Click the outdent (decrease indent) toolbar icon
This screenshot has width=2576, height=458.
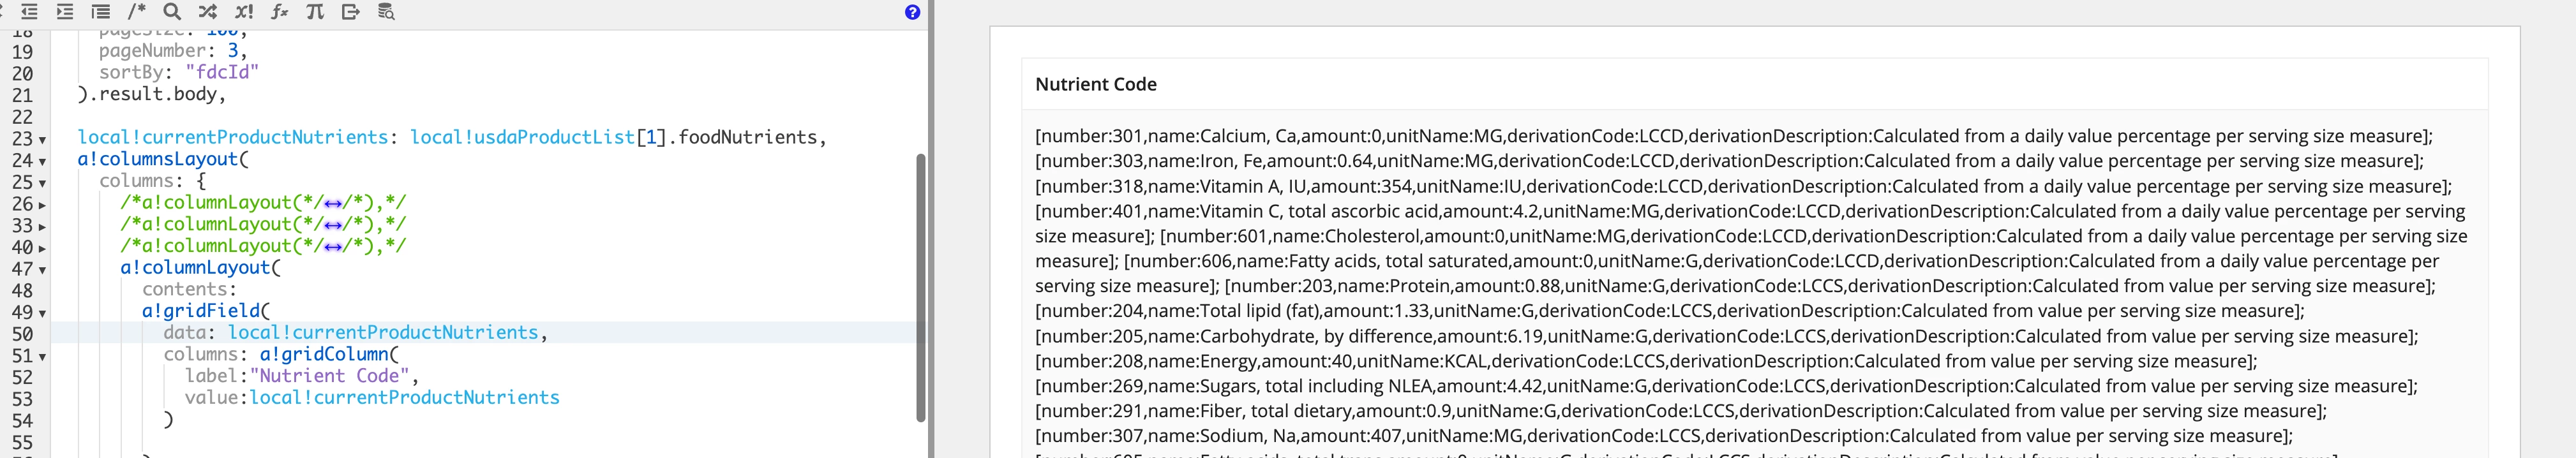click(29, 12)
